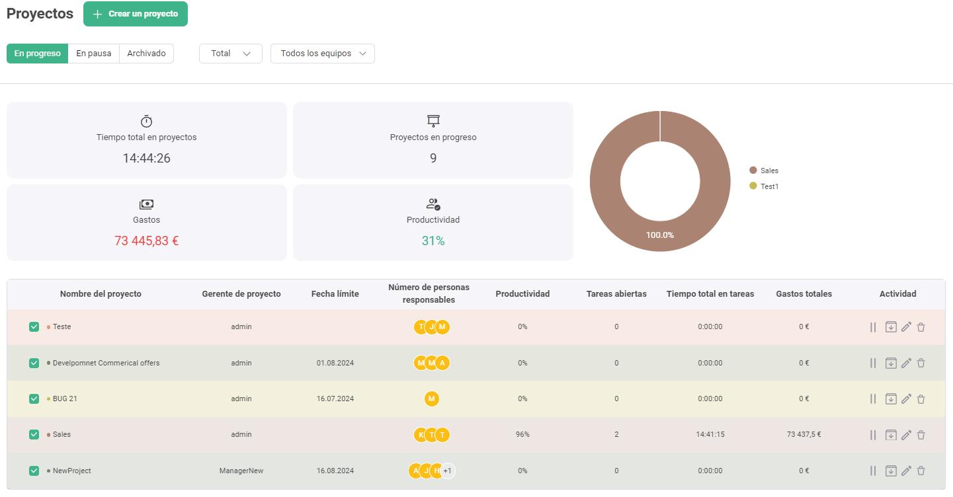Click the stopwatch icon above Tiempo total
This screenshot has height=497, width=953.
[147, 122]
